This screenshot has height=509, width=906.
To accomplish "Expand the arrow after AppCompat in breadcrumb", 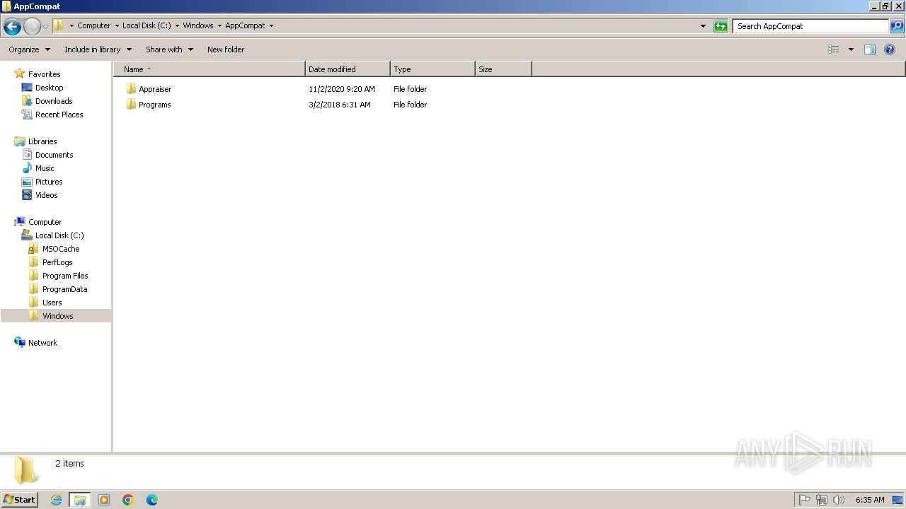I will click(x=271, y=25).
